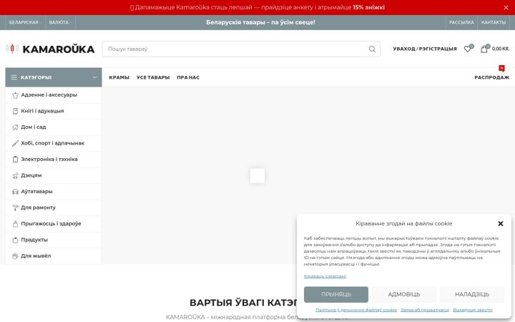Open the Беларуская language dropdown

click(x=25, y=22)
